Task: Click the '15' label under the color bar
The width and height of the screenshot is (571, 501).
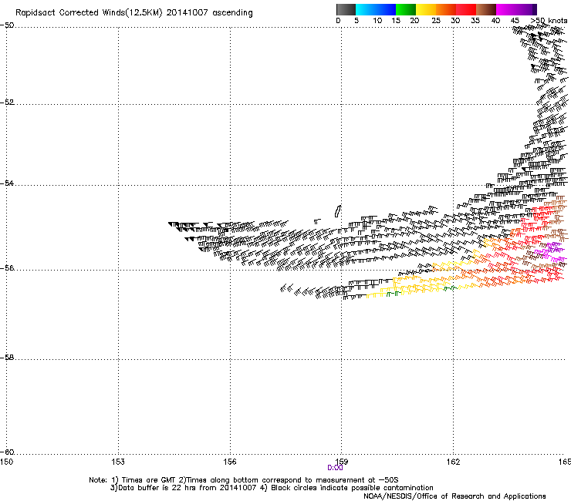Action: [x=396, y=21]
